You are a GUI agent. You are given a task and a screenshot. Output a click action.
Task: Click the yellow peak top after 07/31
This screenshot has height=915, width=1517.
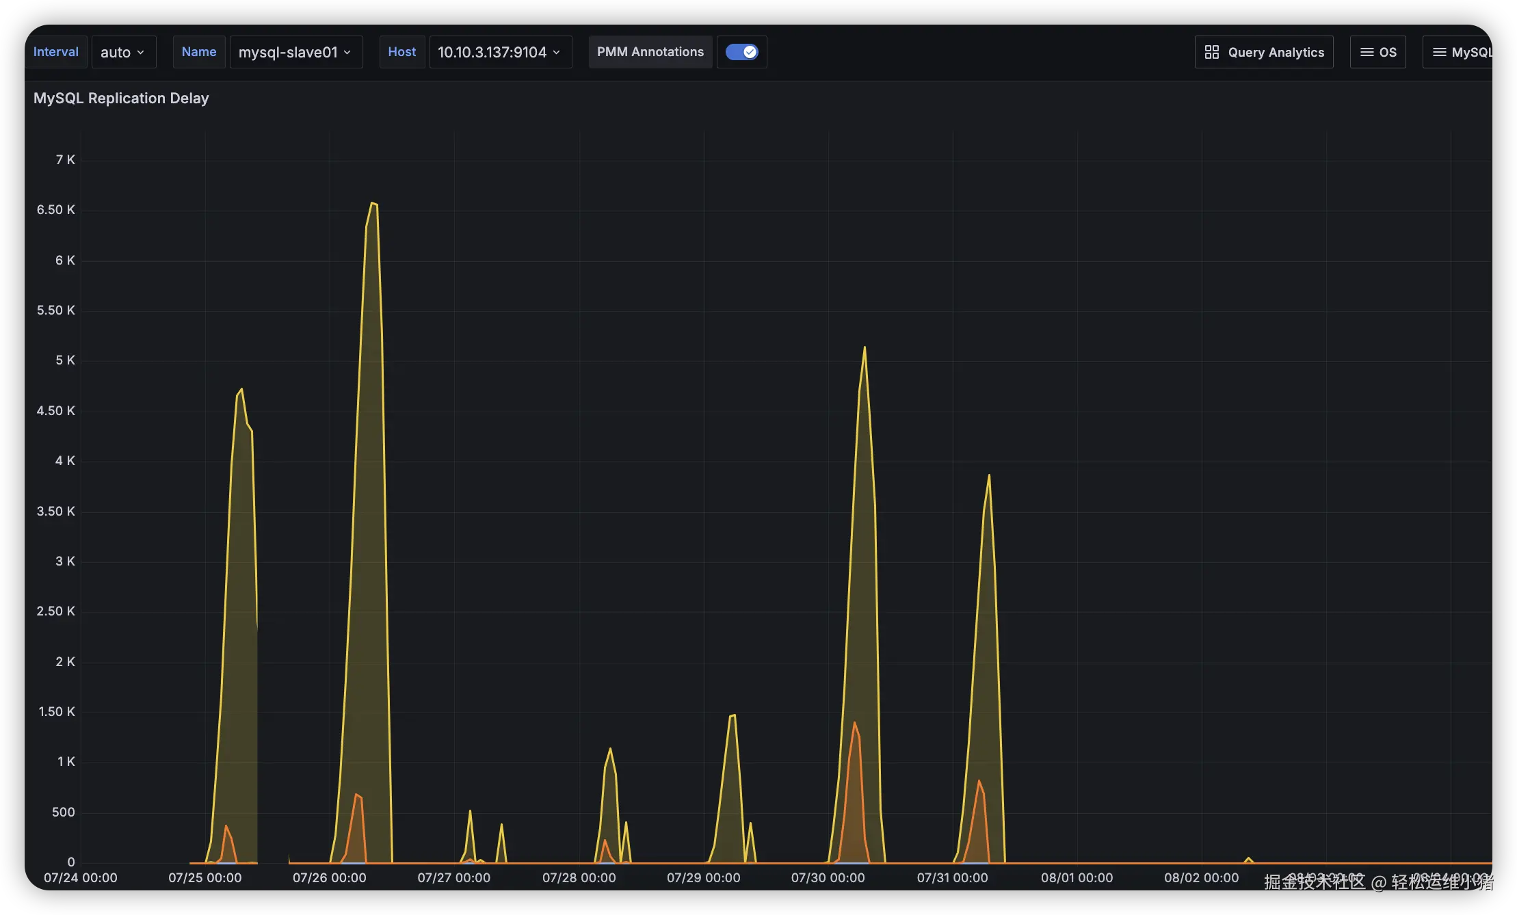coord(989,475)
